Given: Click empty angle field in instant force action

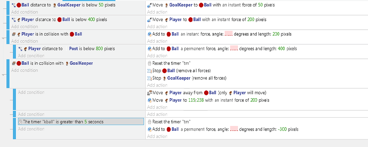Looking at the screenshot, I should [x=229, y=34].
